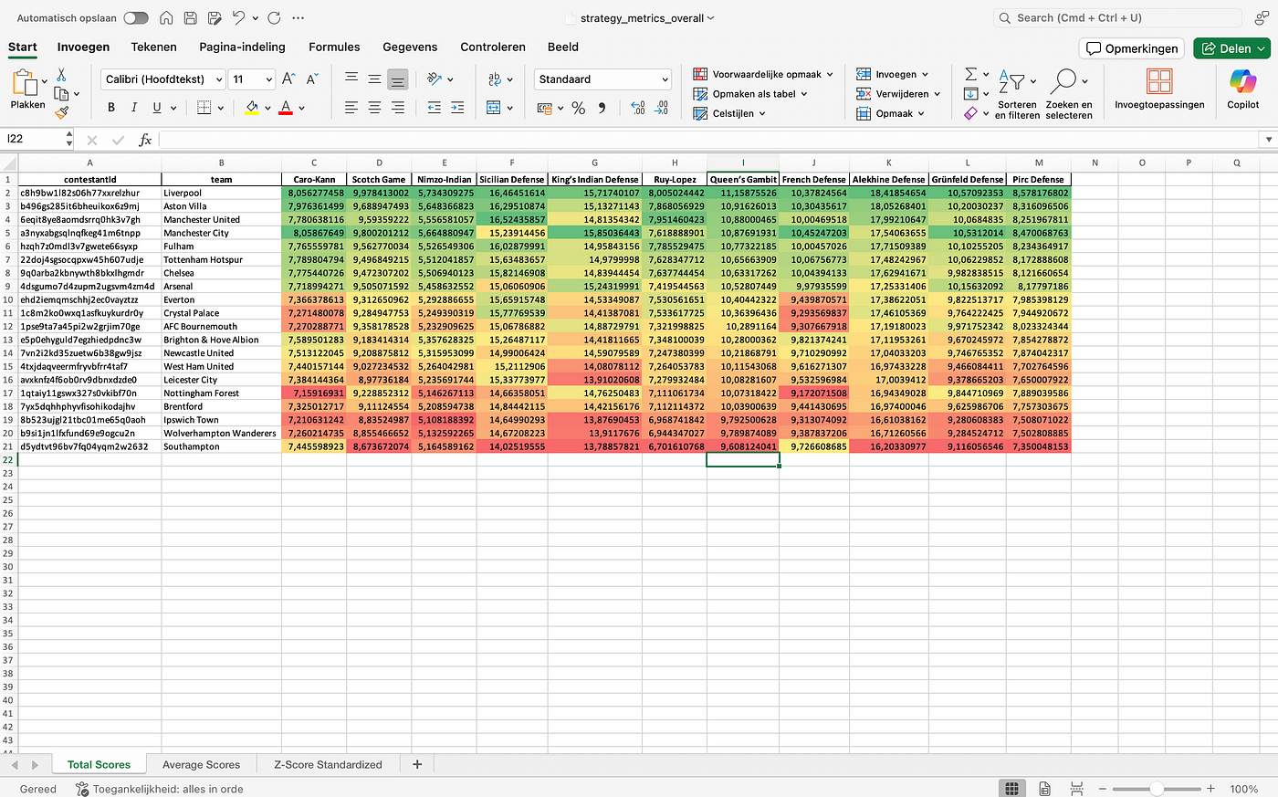Click the AutoSum sigma icon
The height and width of the screenshot is (797, 1278).
(x=971, y=74)
